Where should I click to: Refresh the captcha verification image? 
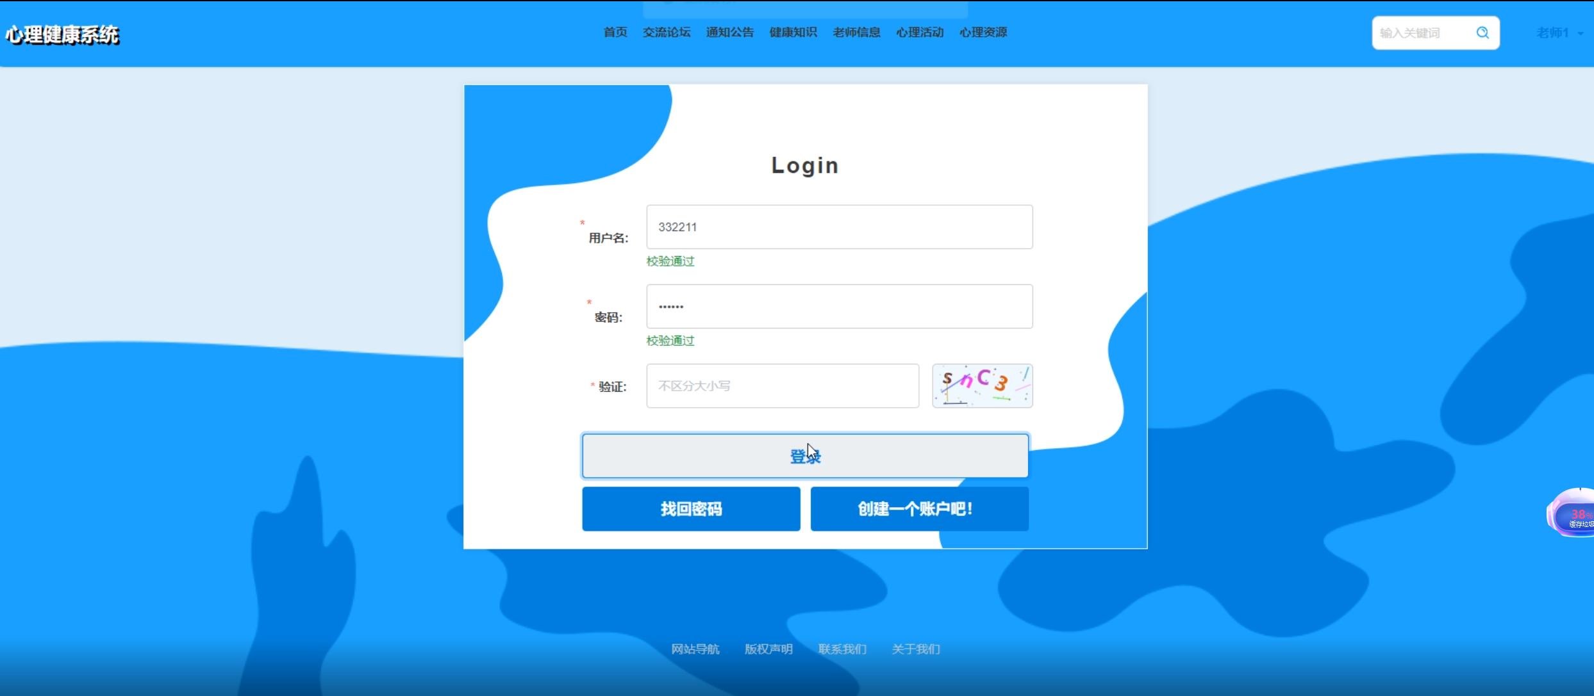click(982, 385)
